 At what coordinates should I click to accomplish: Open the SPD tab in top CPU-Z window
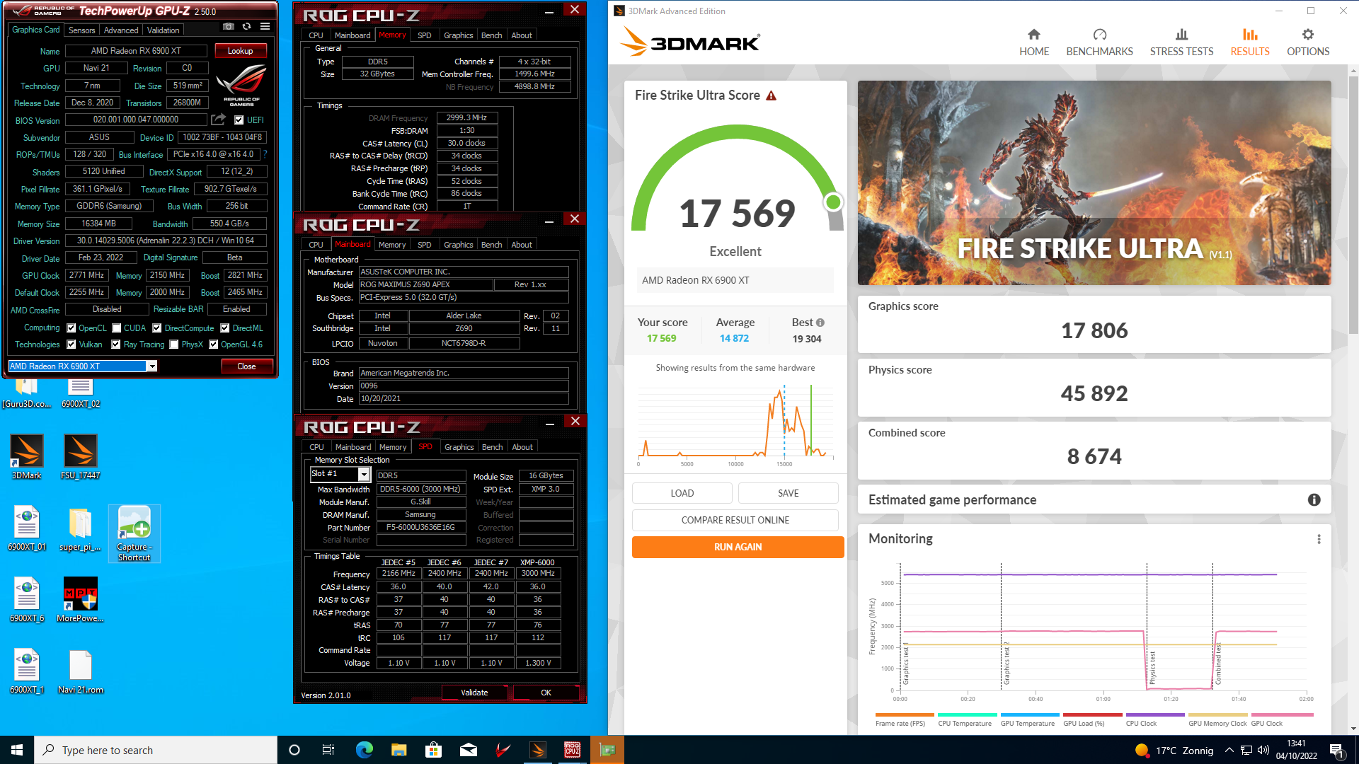[425, 35]
